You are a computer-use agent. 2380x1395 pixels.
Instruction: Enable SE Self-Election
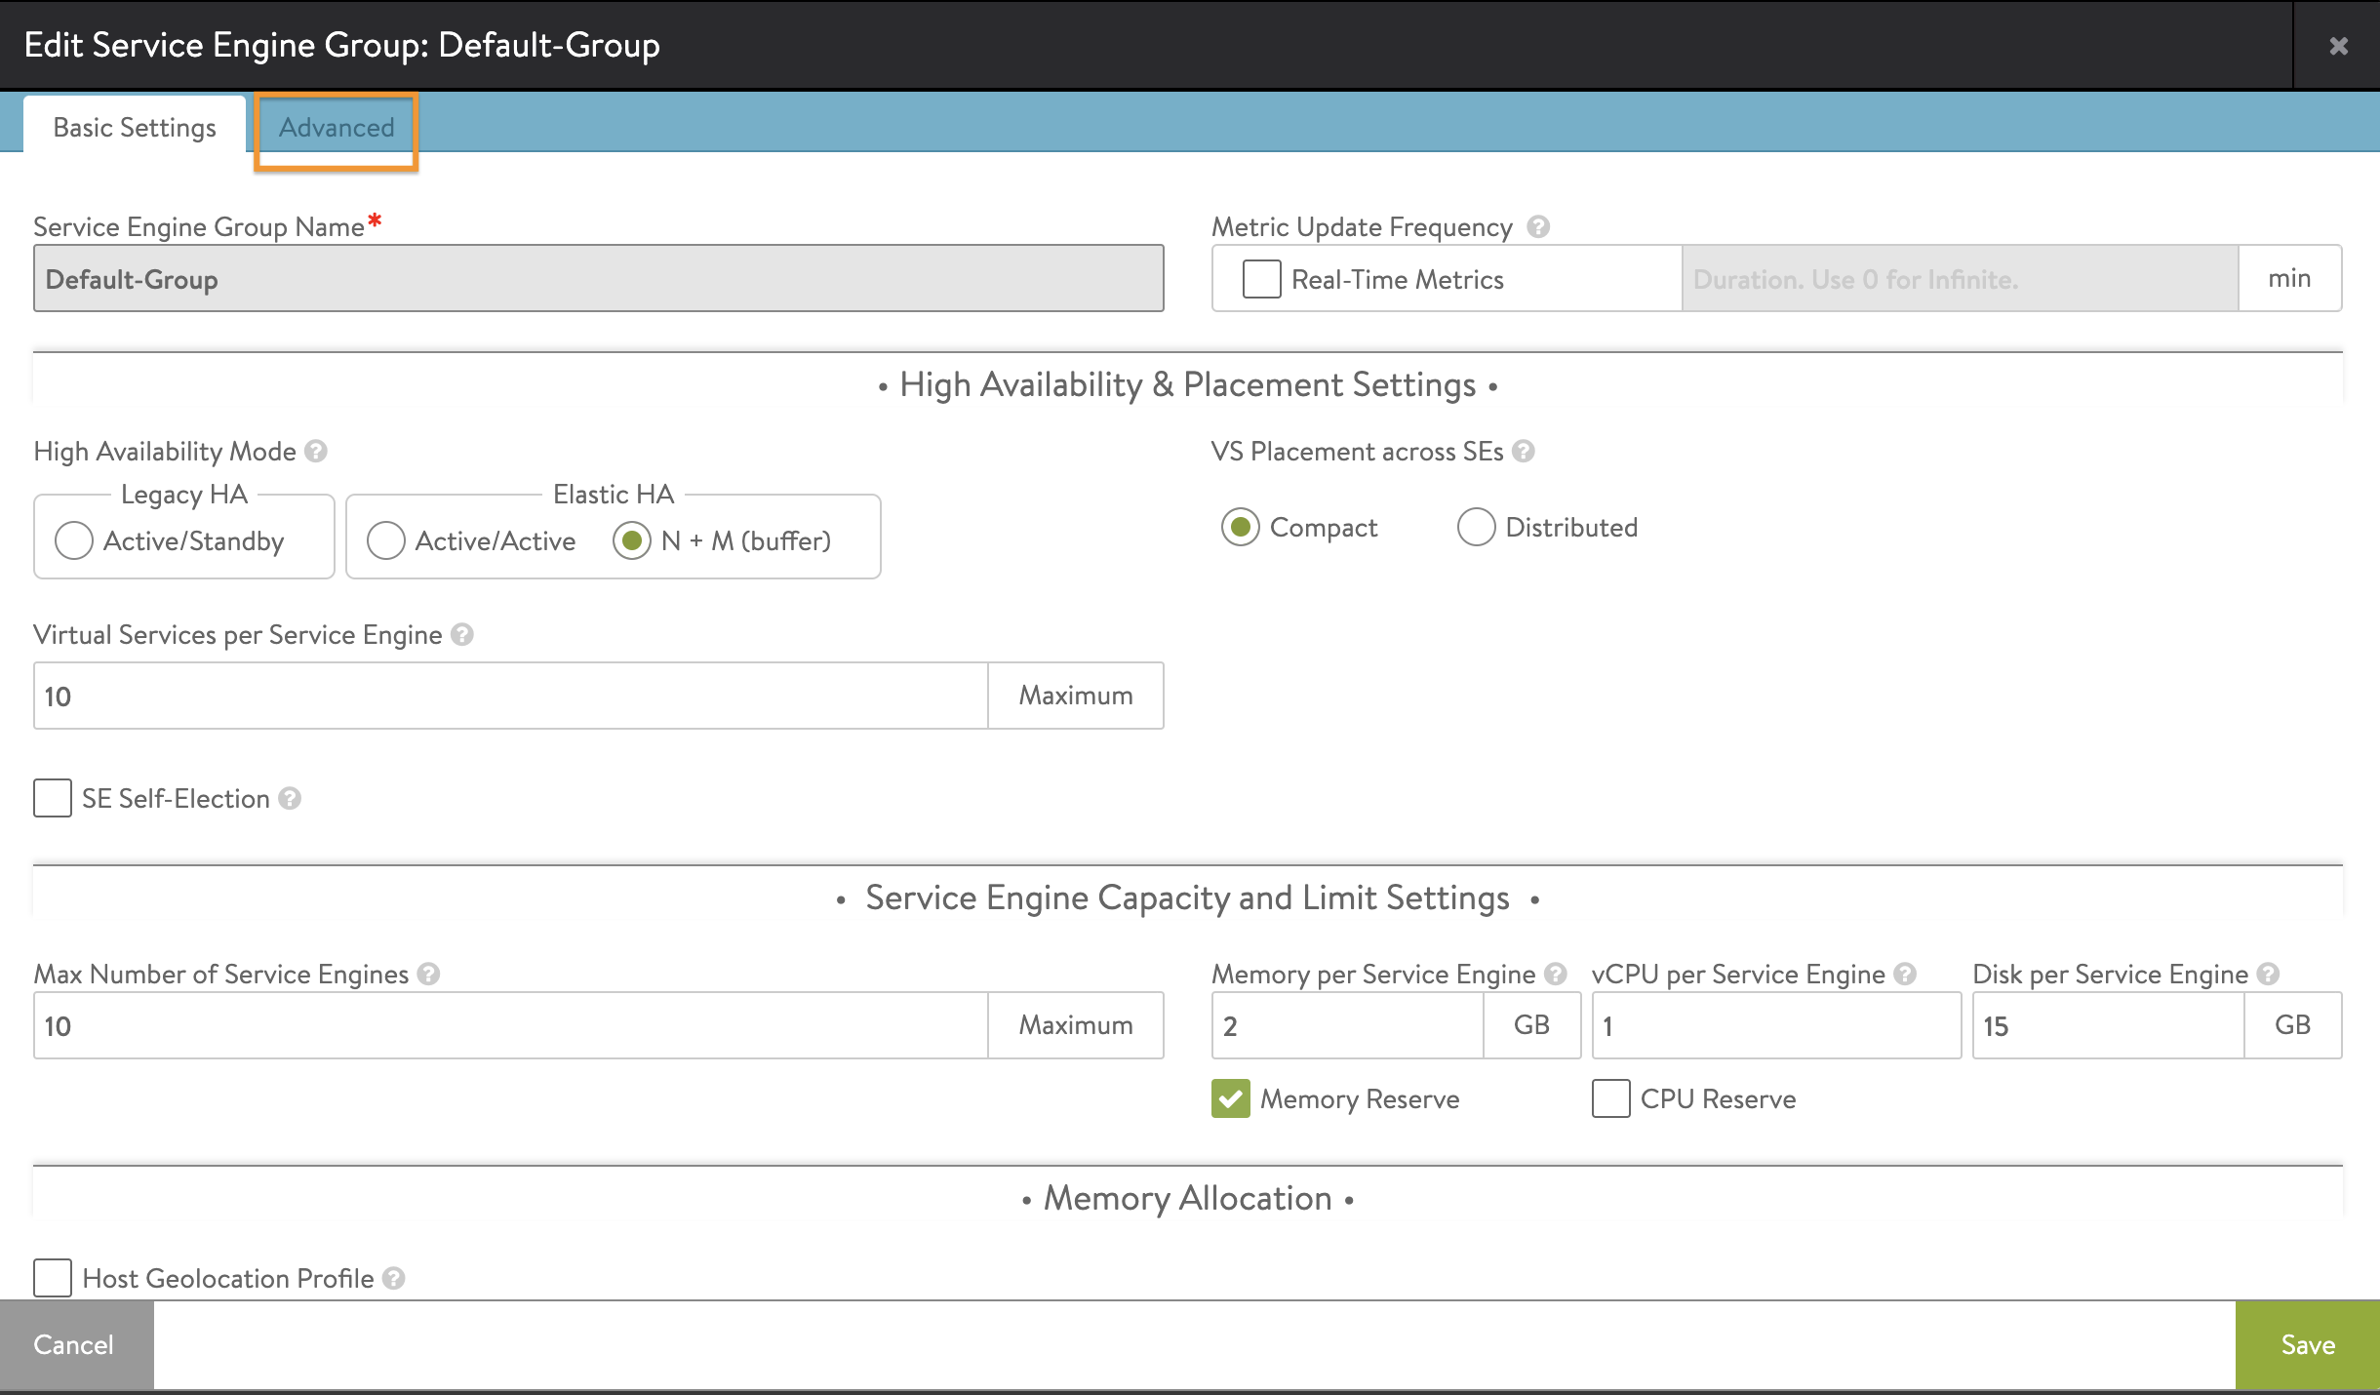[52, 799]
